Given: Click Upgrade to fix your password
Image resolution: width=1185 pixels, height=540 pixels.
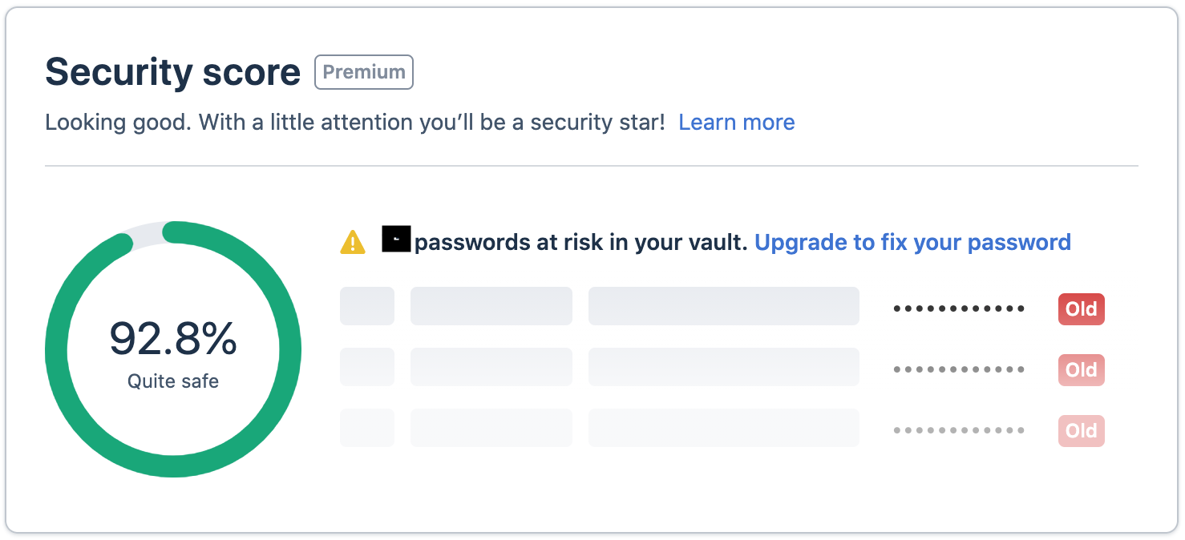Looking at the screenshot, I should (912, 242).
